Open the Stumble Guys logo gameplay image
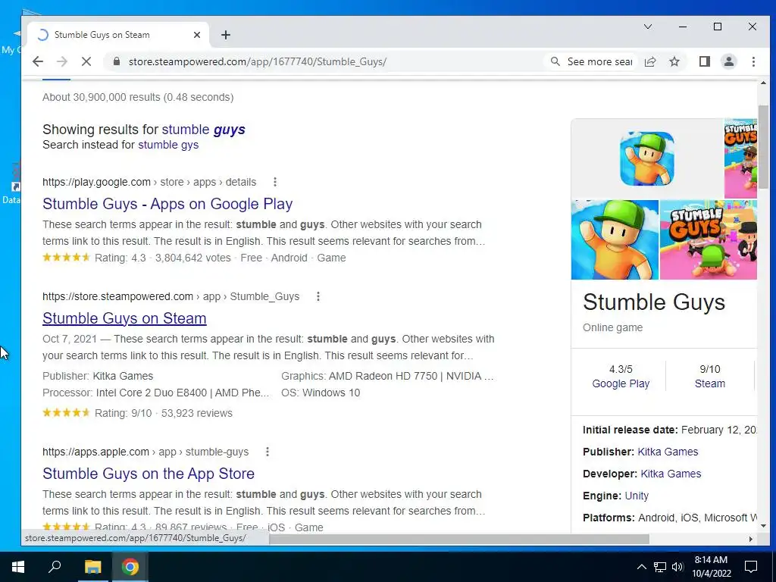This screenshot has height=582, width=776. pos(709,239)
